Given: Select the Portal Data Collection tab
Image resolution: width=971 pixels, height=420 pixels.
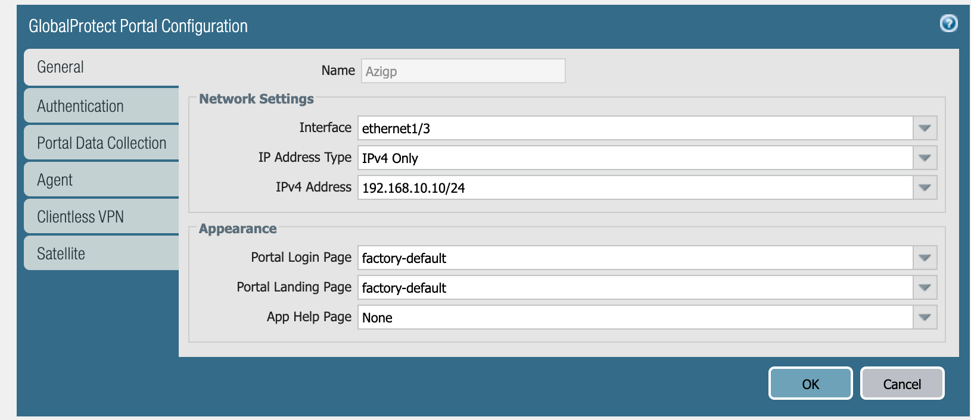Looking at the screenshot, I should coord(101,143).
